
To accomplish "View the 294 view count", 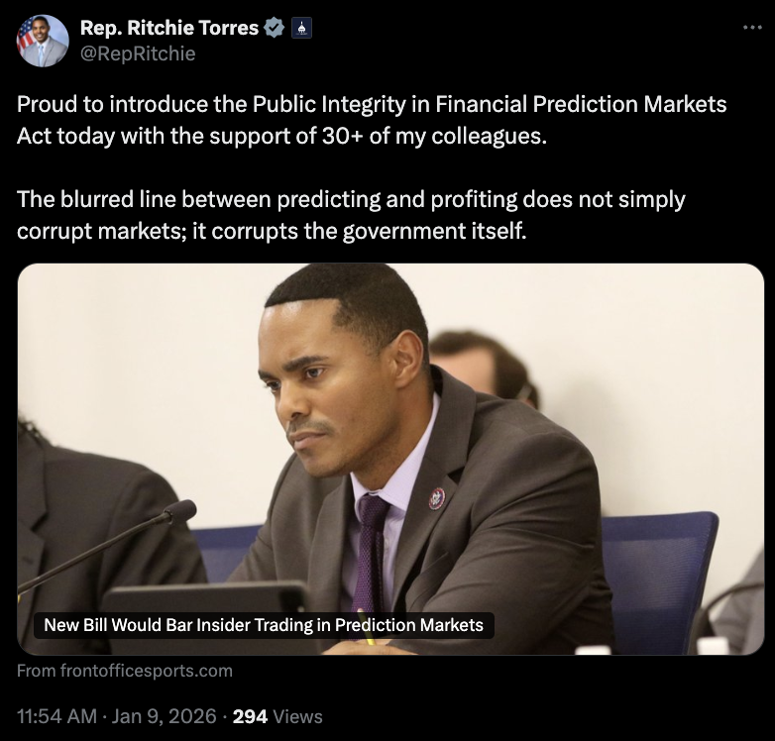I will click(250, 716).
